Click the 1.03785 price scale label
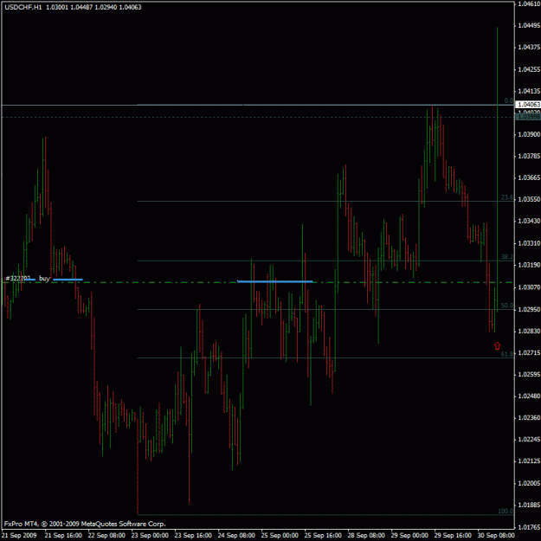 pos(529,156)
